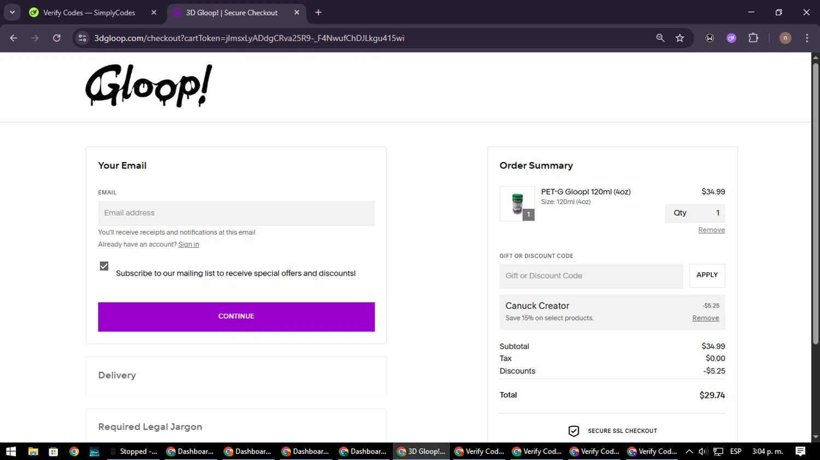This screenshot has width=820, height=460.
Task: Click the address bar URL
Action: 249,38
